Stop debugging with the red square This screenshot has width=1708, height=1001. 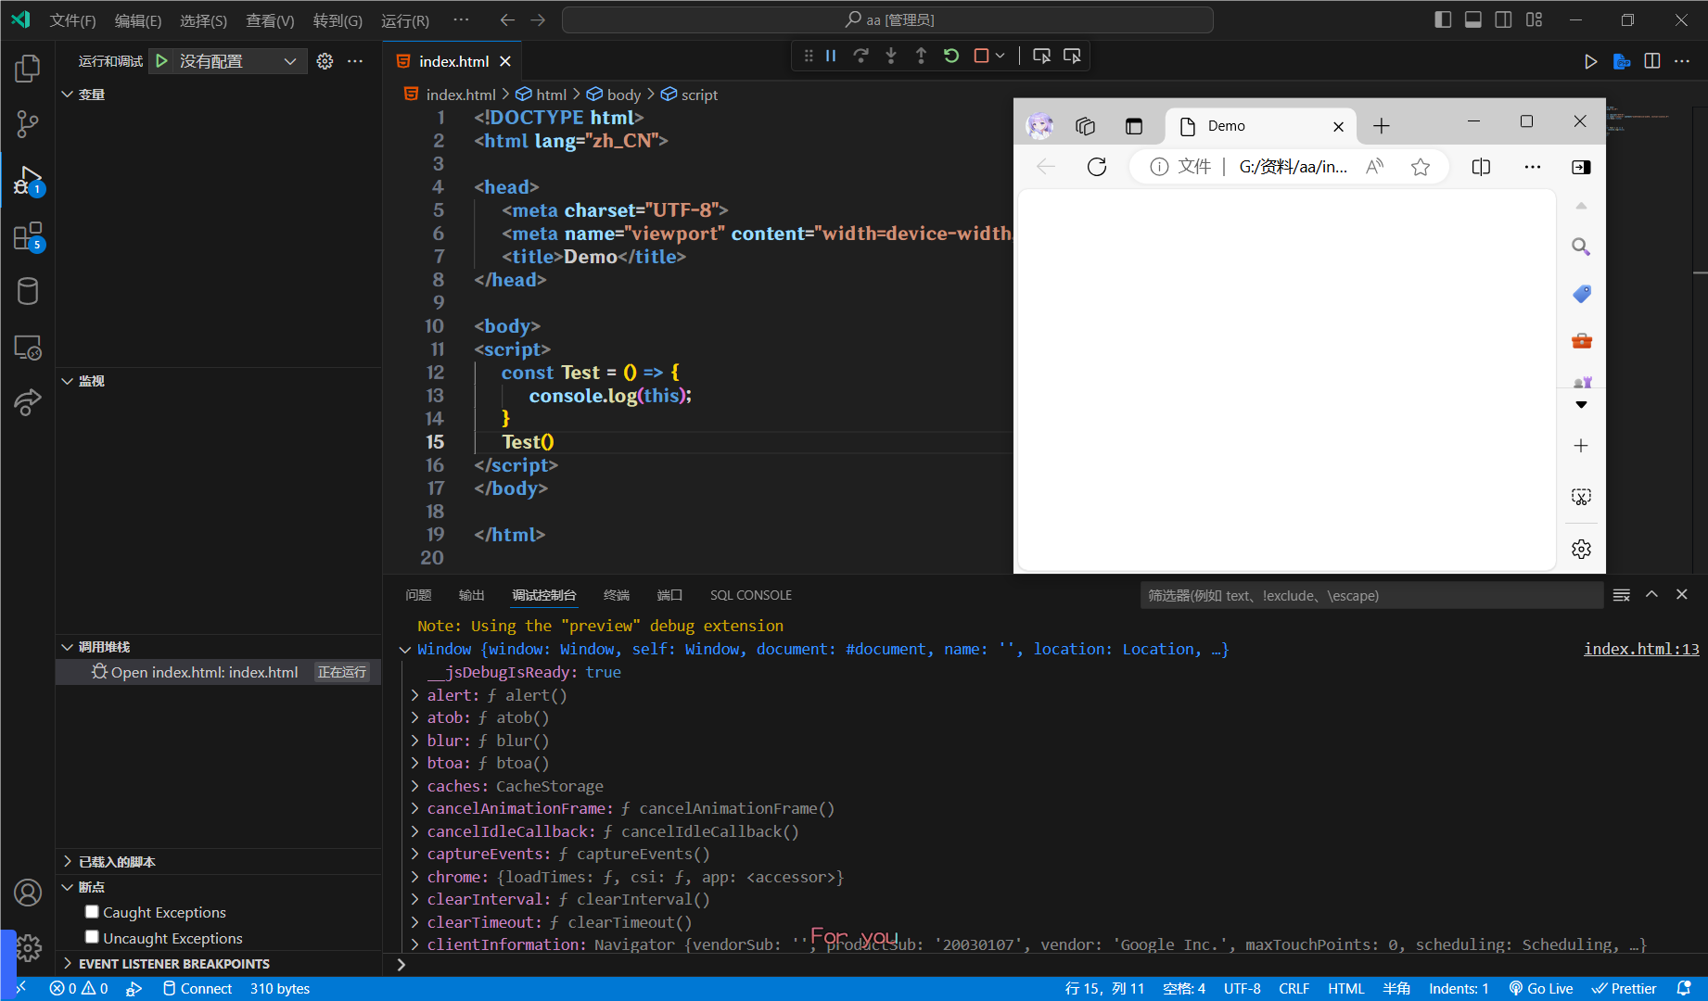point(981,57)
